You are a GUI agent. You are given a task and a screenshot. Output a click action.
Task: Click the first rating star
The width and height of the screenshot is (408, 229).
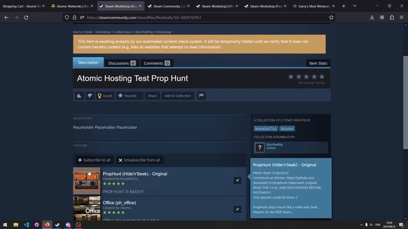pyautogui.click(x=291, y=76)
